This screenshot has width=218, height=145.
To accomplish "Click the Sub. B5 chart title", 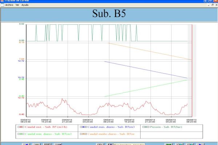I will pyautogui.click(x=109, y=13).
